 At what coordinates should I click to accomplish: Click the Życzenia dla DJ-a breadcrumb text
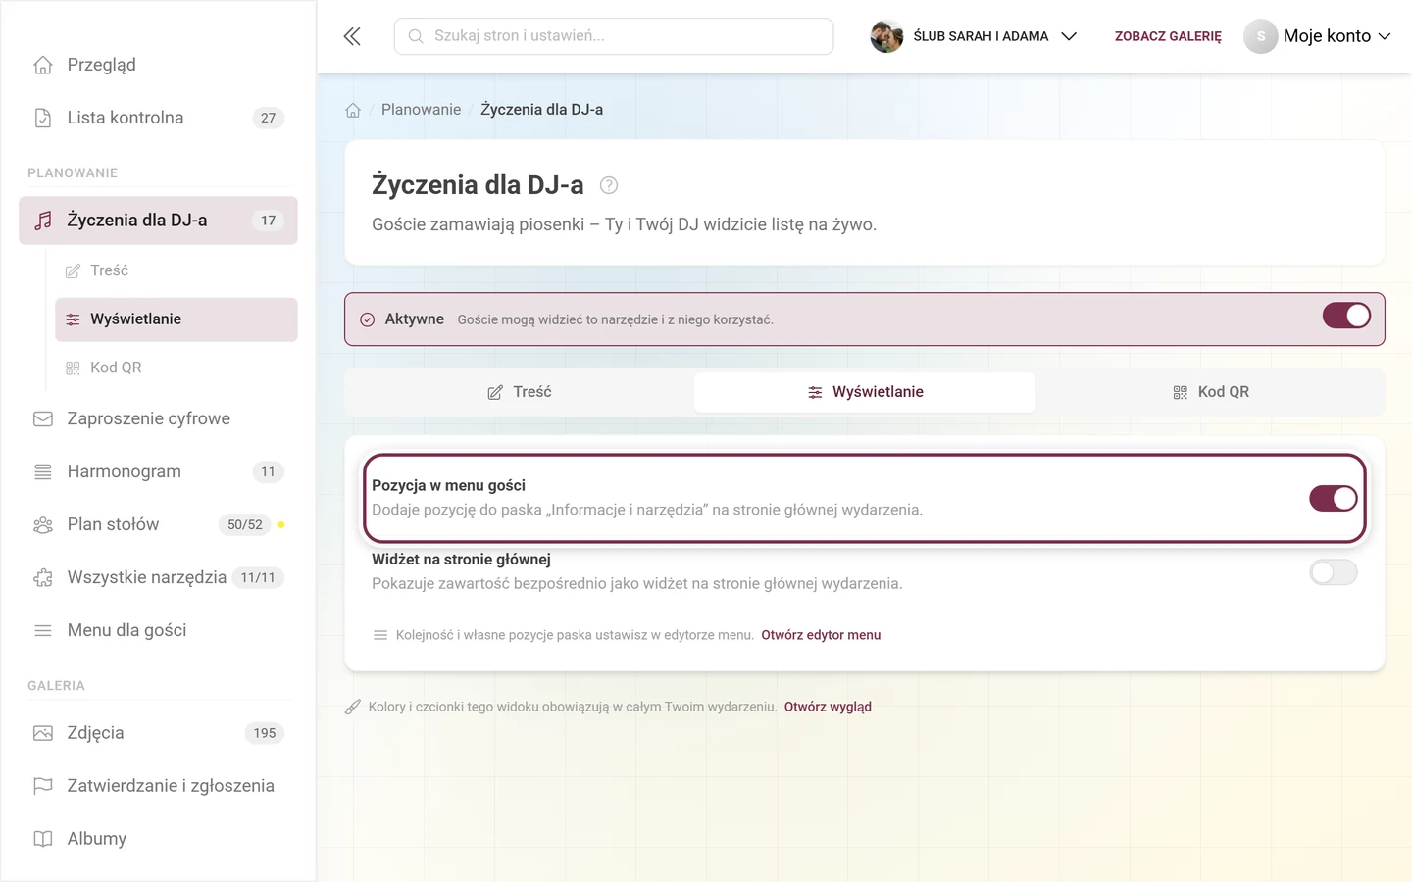tap(541, 110)
